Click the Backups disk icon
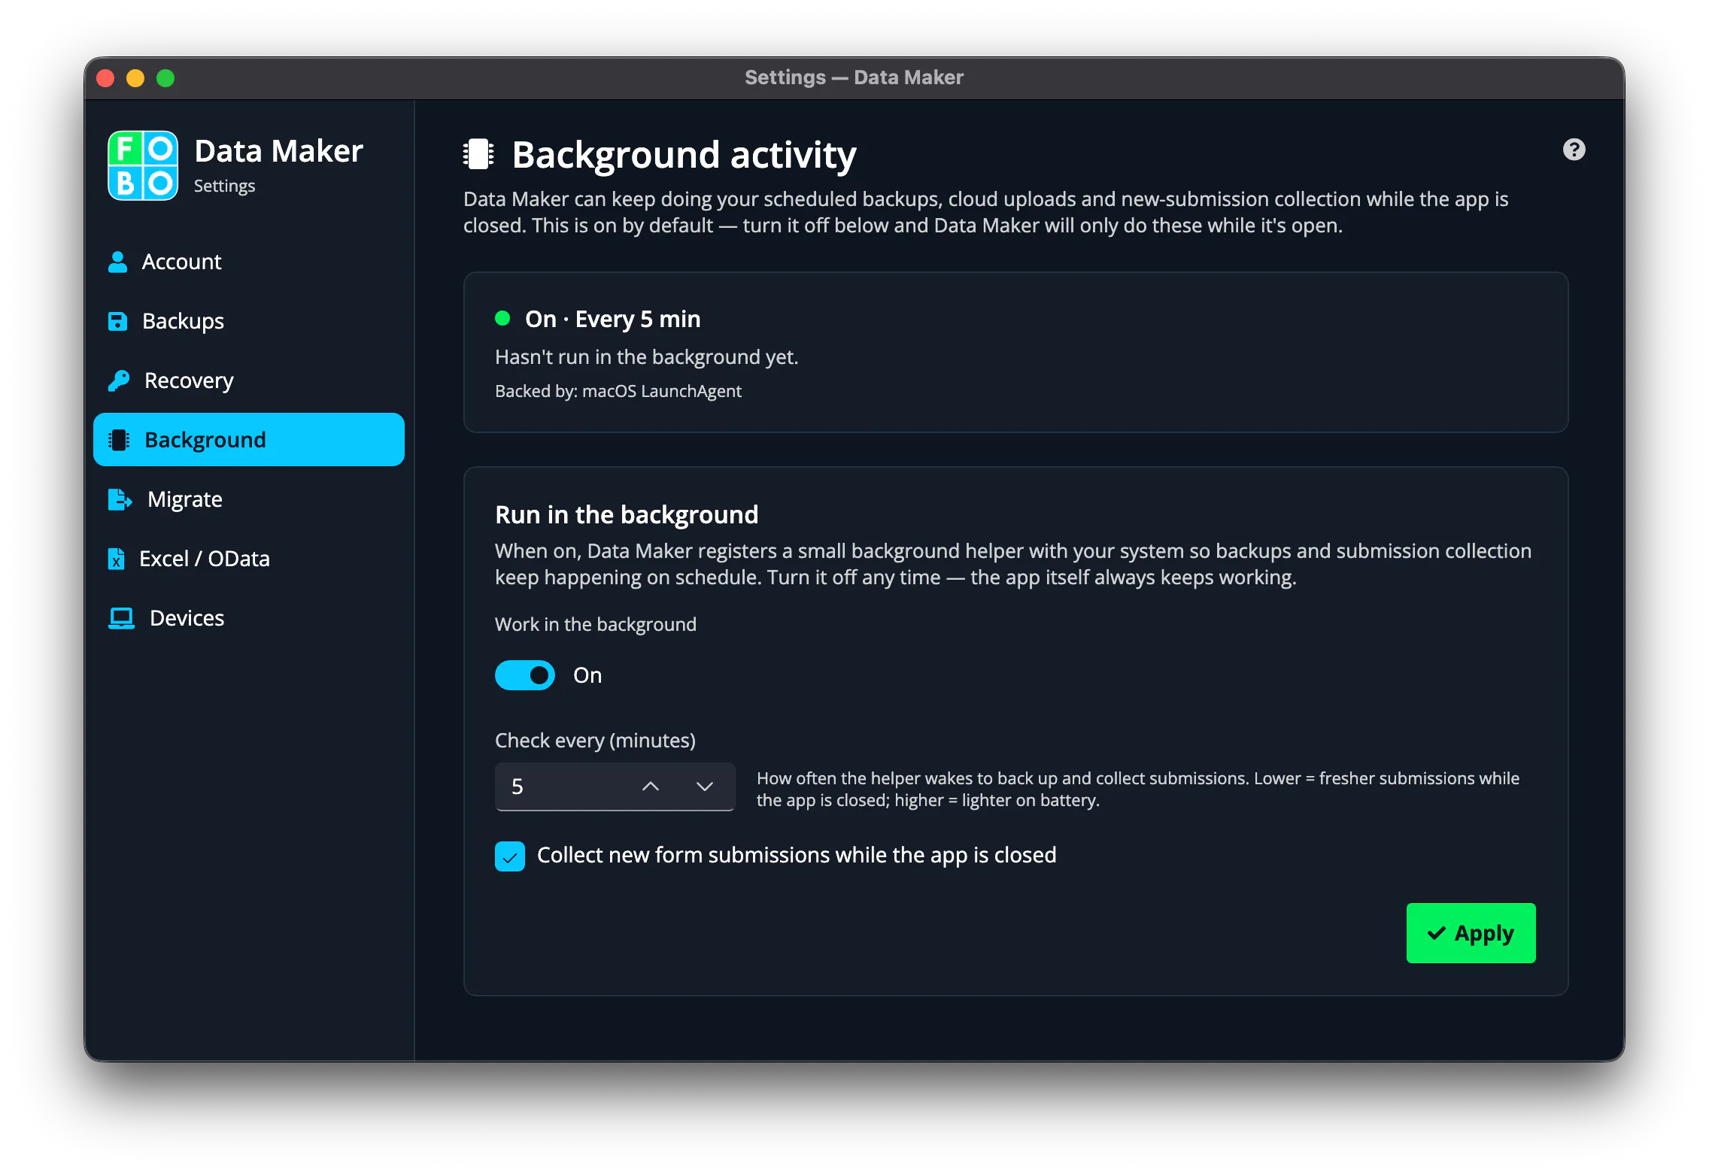The width and height of the screenshot is (1709, 1173). (x=118, y=321)
